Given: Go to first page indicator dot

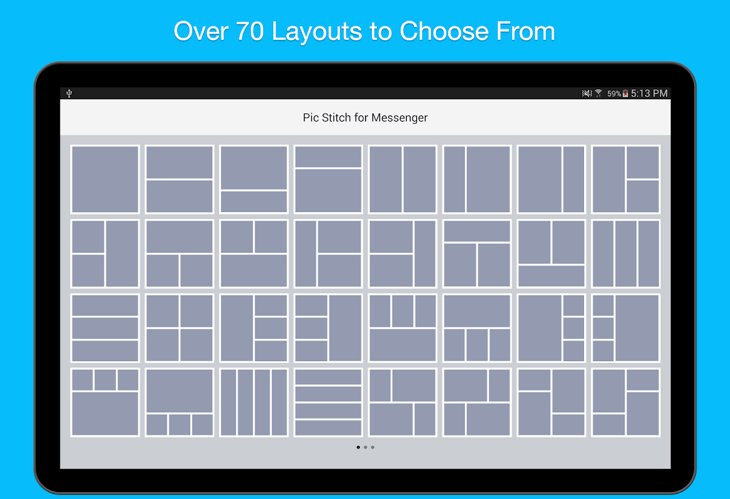Looking at the screenshot, I should coord(358,447).
